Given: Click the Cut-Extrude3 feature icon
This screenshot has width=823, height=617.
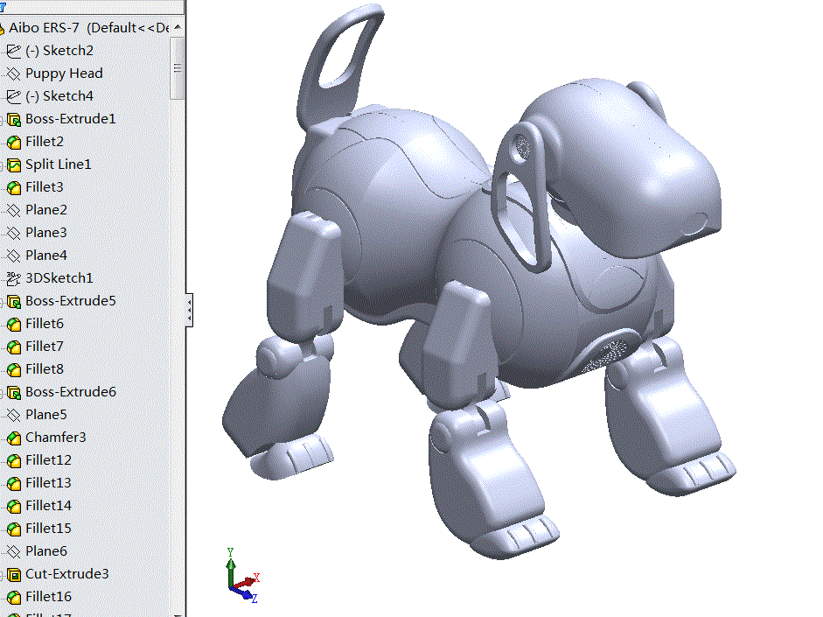Looking at the screenshot, I should click(14, 574).
